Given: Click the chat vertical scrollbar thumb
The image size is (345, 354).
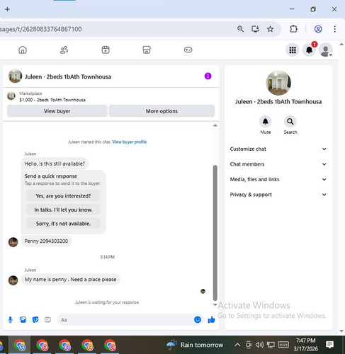Looking at the screenshot, I should point(215,233).
